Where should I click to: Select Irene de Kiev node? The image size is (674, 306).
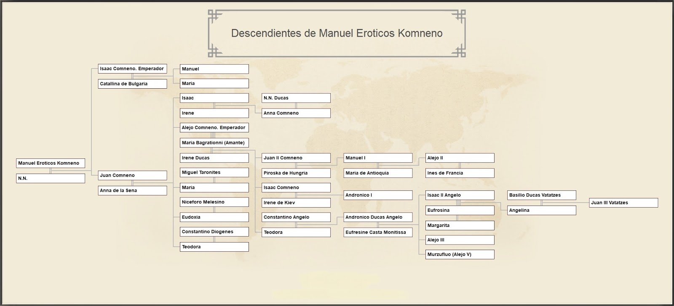[x=296, y=203]
